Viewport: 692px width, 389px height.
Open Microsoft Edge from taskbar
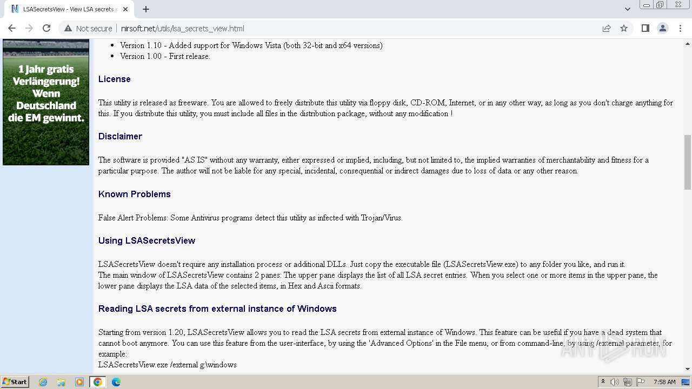116,382
